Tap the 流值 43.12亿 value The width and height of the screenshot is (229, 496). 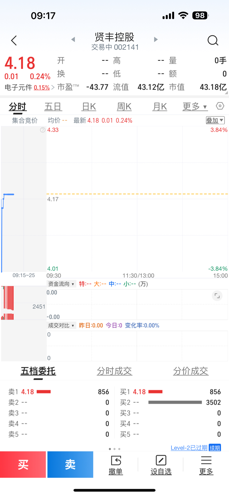pos(151,87)
